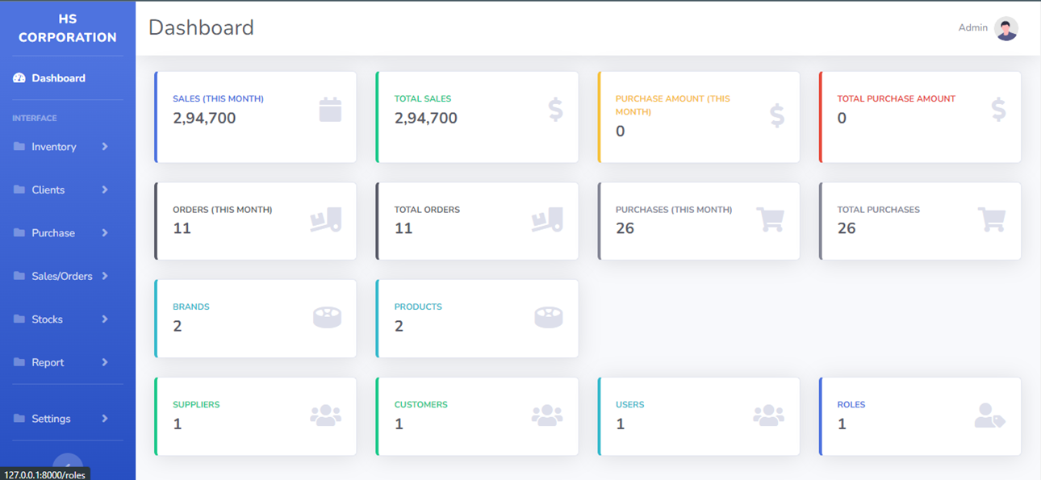Image resolution: width=1041 pixels, height=480 pixels.
Task: Click the Products card icon
Action: [x=549, y=318]
